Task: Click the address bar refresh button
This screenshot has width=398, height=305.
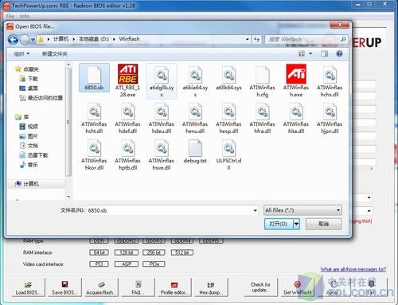Action: pyautogui.click(x=256, y=39)
